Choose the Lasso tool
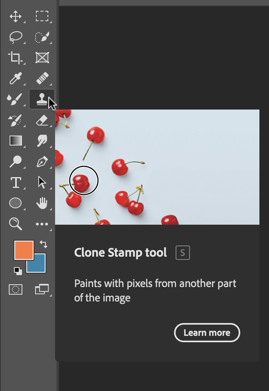The width and height of the screenshot is (269, 391). click(16, 37)
